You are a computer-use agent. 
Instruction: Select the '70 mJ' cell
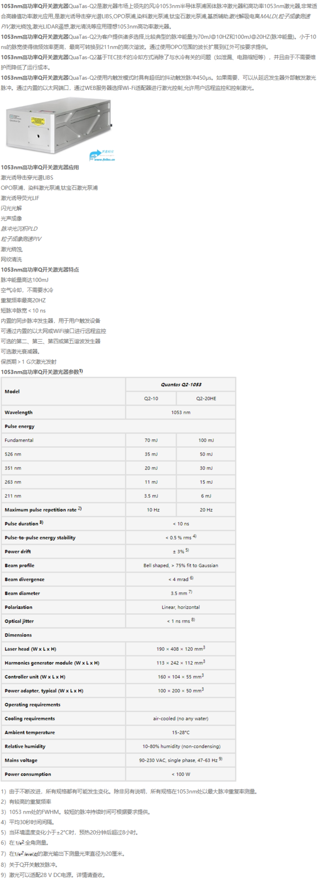point(151,440)
